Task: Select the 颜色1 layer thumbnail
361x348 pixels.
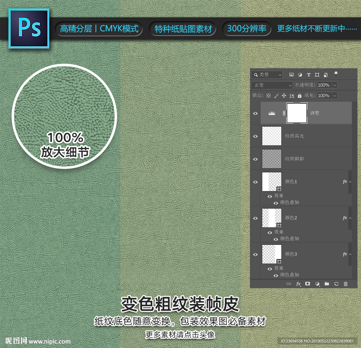Action: pos(272,182)
